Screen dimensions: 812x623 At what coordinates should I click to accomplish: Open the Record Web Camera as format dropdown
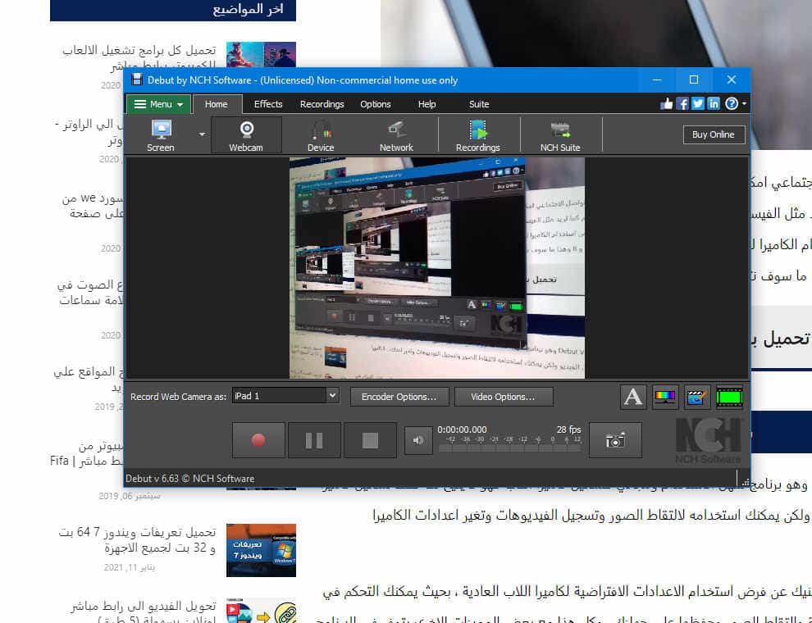pyautogui.click(x=285, y=396)
